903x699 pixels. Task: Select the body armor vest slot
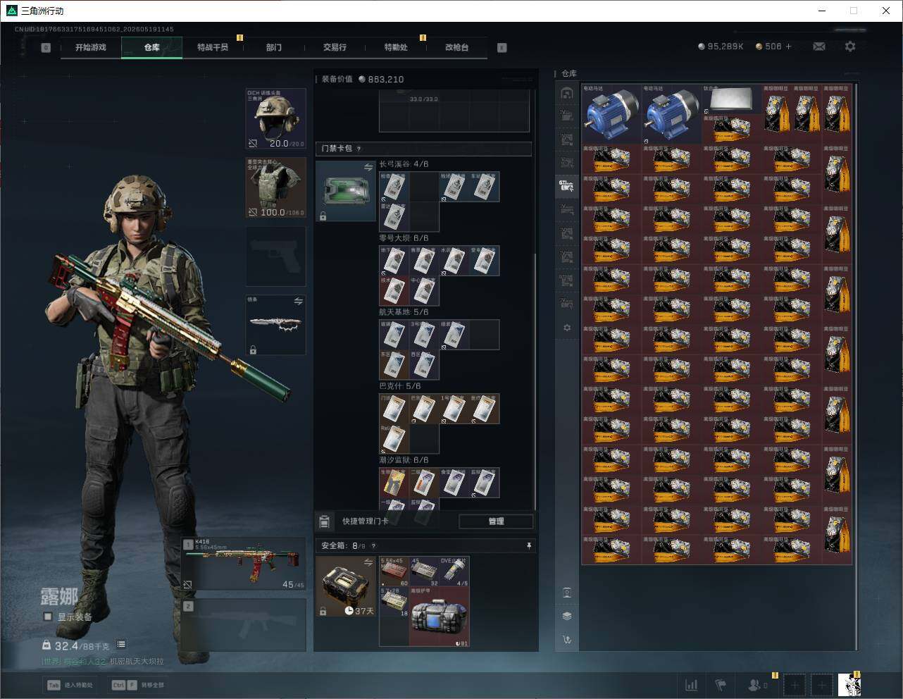pos(275,187)
